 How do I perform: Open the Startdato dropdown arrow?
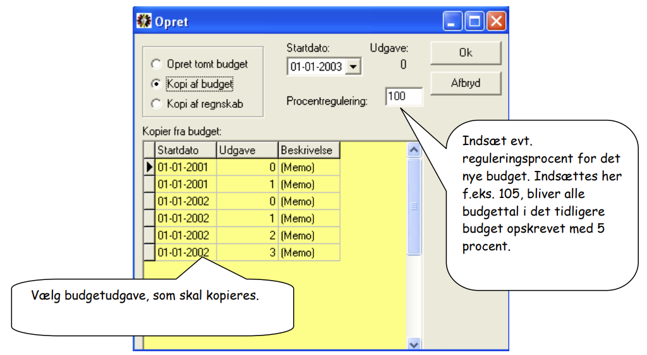click(x=353, y=67)
